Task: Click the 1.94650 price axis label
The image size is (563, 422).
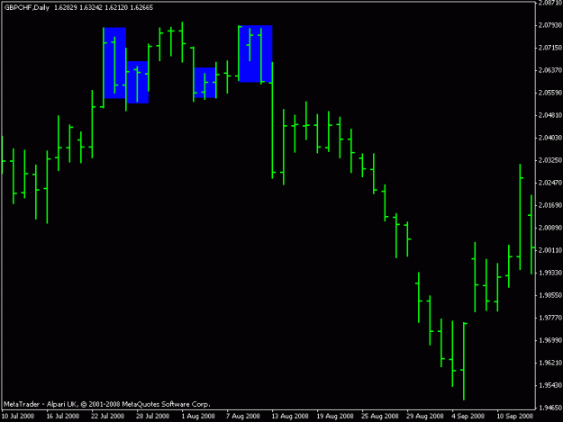Action: (549, 408)
